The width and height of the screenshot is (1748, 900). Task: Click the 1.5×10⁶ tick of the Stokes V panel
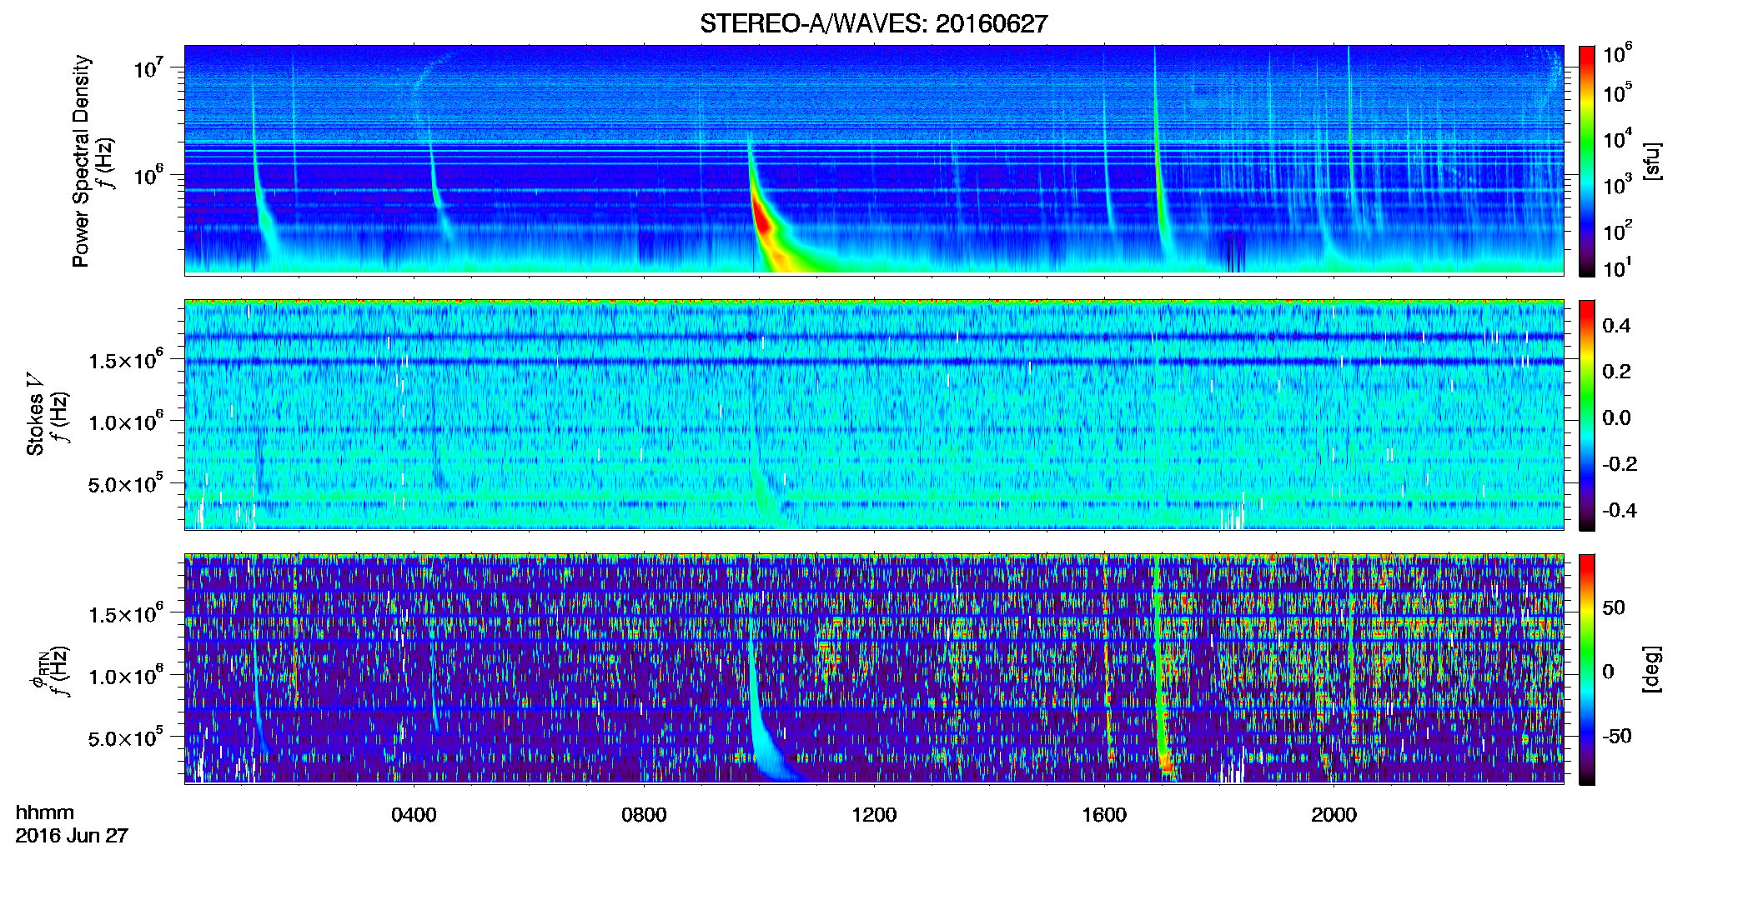[x=126, y=359]
